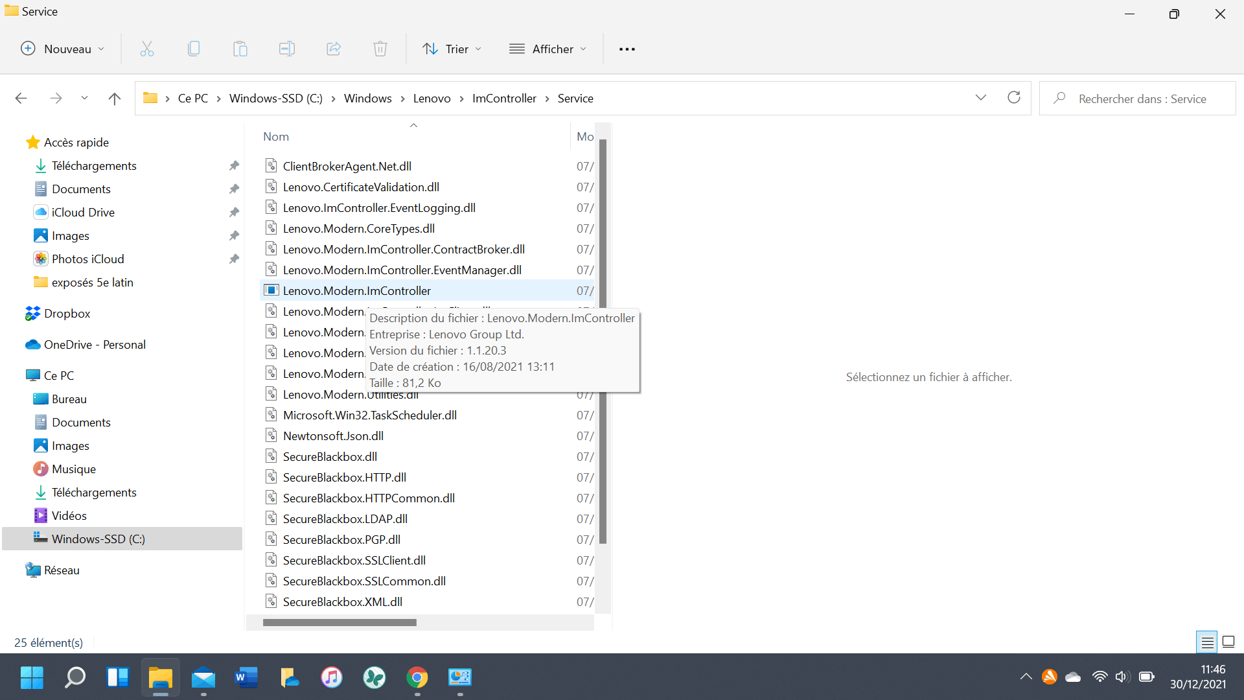Viewport: 1244px width, 700px height.
Task: Go up one folder level
Action: (115, 99)
